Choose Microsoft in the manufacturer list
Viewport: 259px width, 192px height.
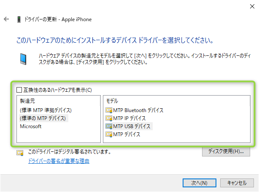[30, 126]
